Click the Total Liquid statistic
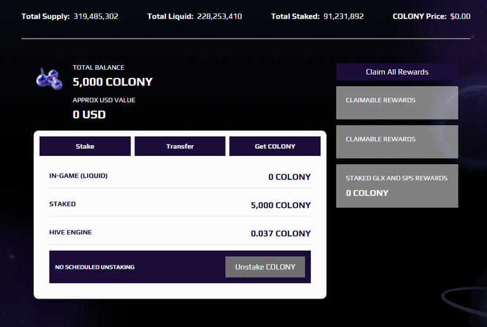The image size is (487, 327). coord(195,16)
